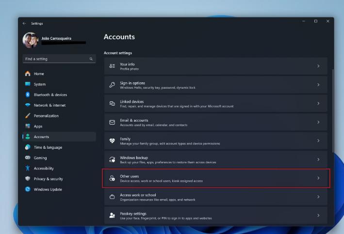Image resolution: width=344 pixels, height=234 pixels.
Task: Open Linked devices settings
Action: [x=216, y=103]
